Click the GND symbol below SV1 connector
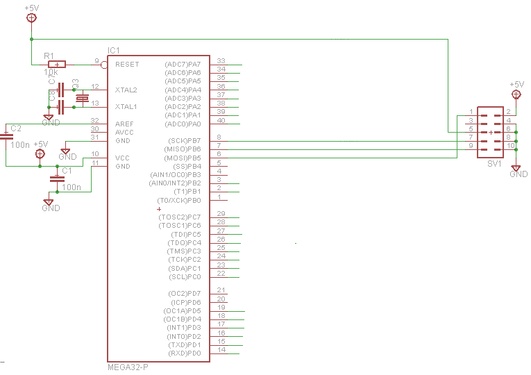Screen dimensions: 531x375 click(x=516, y=168)
